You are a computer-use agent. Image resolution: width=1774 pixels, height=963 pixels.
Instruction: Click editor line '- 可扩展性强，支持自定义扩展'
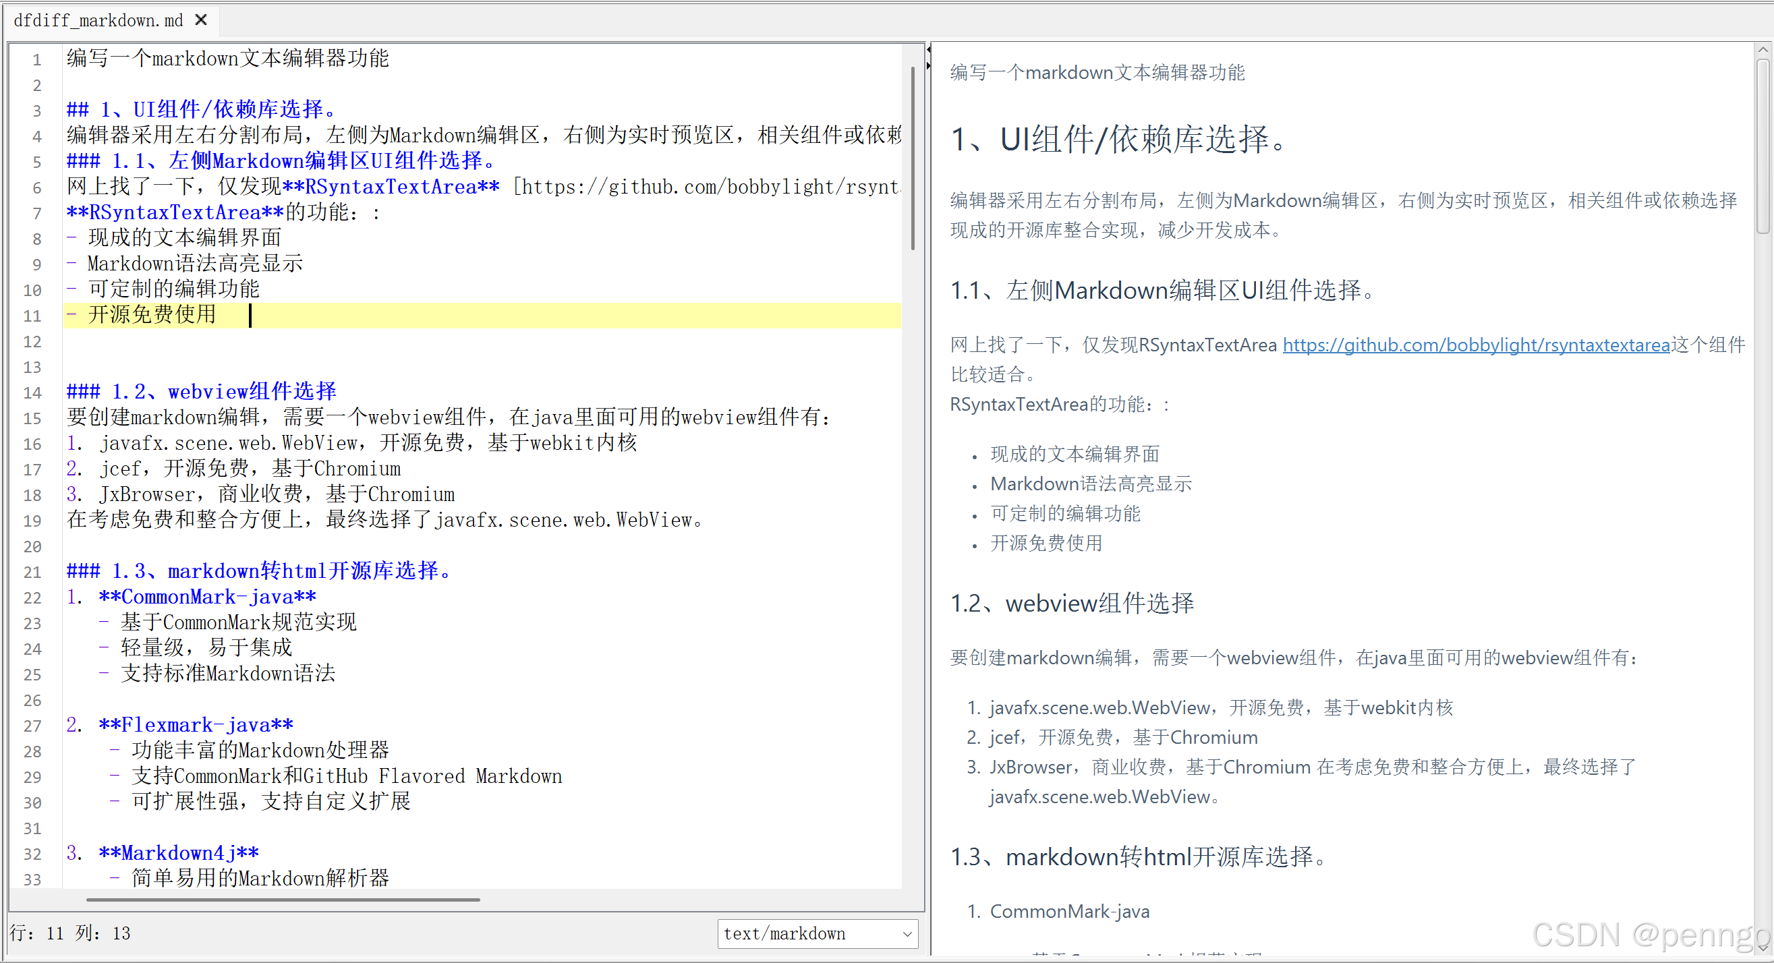(260, 801)
